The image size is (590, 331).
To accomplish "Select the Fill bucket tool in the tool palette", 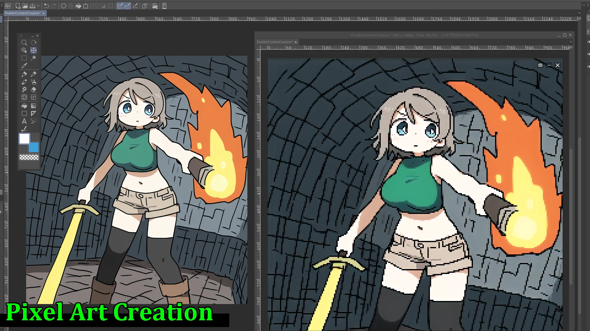I will tap(24, 106).
